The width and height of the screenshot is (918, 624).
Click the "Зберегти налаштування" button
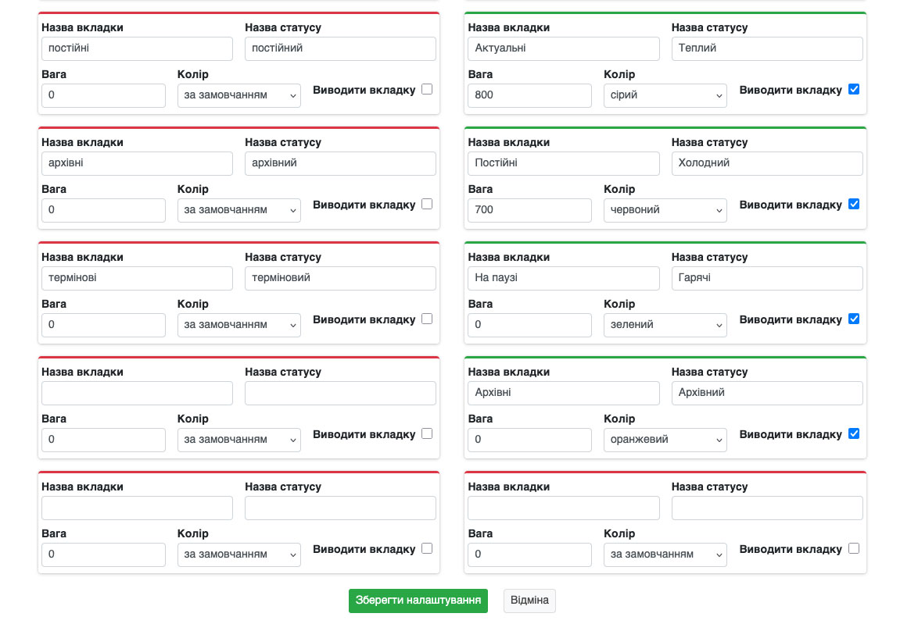click(418, 601)
